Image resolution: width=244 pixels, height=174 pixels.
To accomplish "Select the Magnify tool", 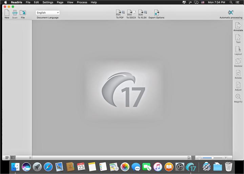I will pyautogui.click(x=238, y=98).
